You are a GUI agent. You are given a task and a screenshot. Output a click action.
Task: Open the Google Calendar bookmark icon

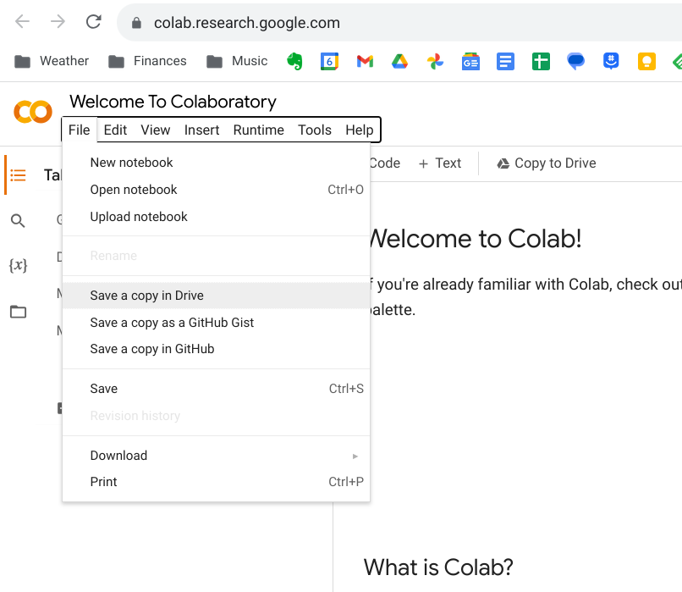[x=329, y=61]
